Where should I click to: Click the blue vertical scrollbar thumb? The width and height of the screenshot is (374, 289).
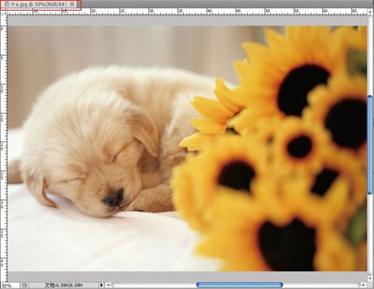click(x=370, y=145)
